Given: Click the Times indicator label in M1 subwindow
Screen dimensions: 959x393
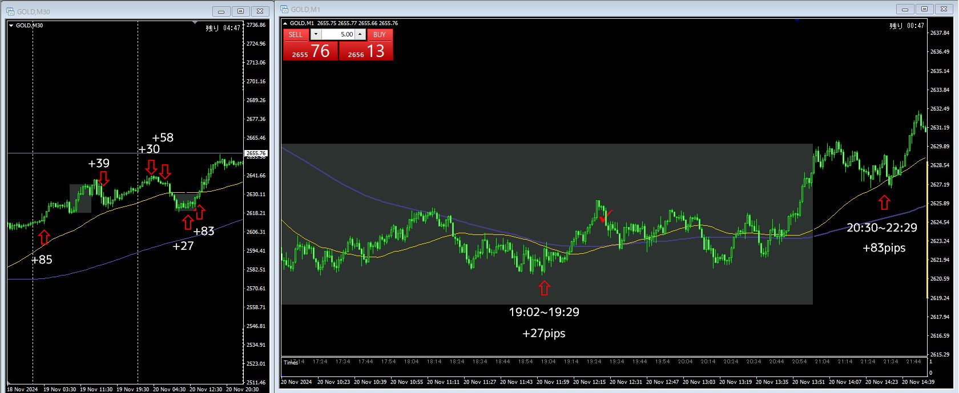Looking at the screenshot, I should coord(291,362).
